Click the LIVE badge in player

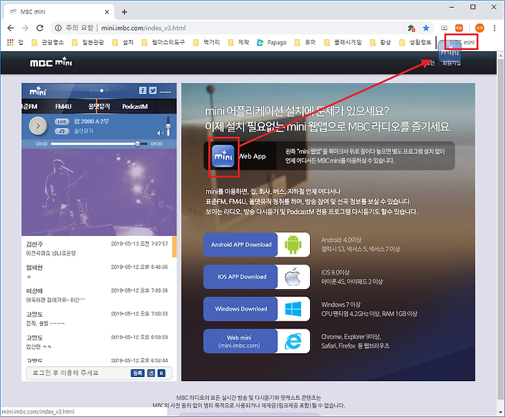pos(62,121)
